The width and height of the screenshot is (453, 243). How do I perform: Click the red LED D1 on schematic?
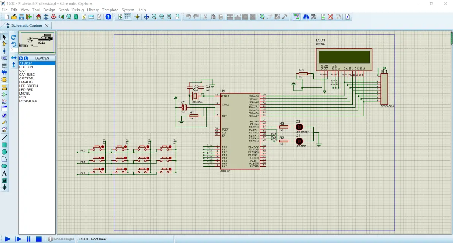[x=299, y=141]
